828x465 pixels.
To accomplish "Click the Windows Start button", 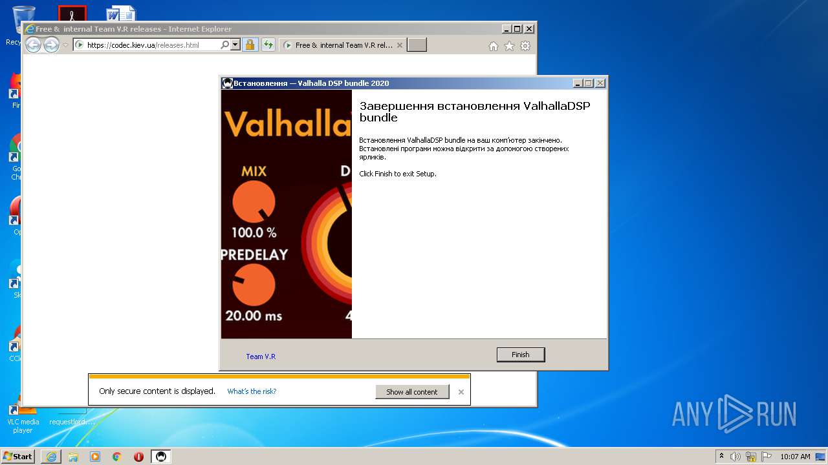I will click(17, 456).
